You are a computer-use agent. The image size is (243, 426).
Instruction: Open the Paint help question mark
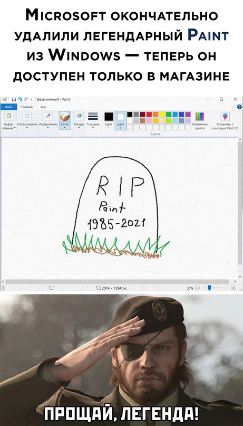[239, 107]
